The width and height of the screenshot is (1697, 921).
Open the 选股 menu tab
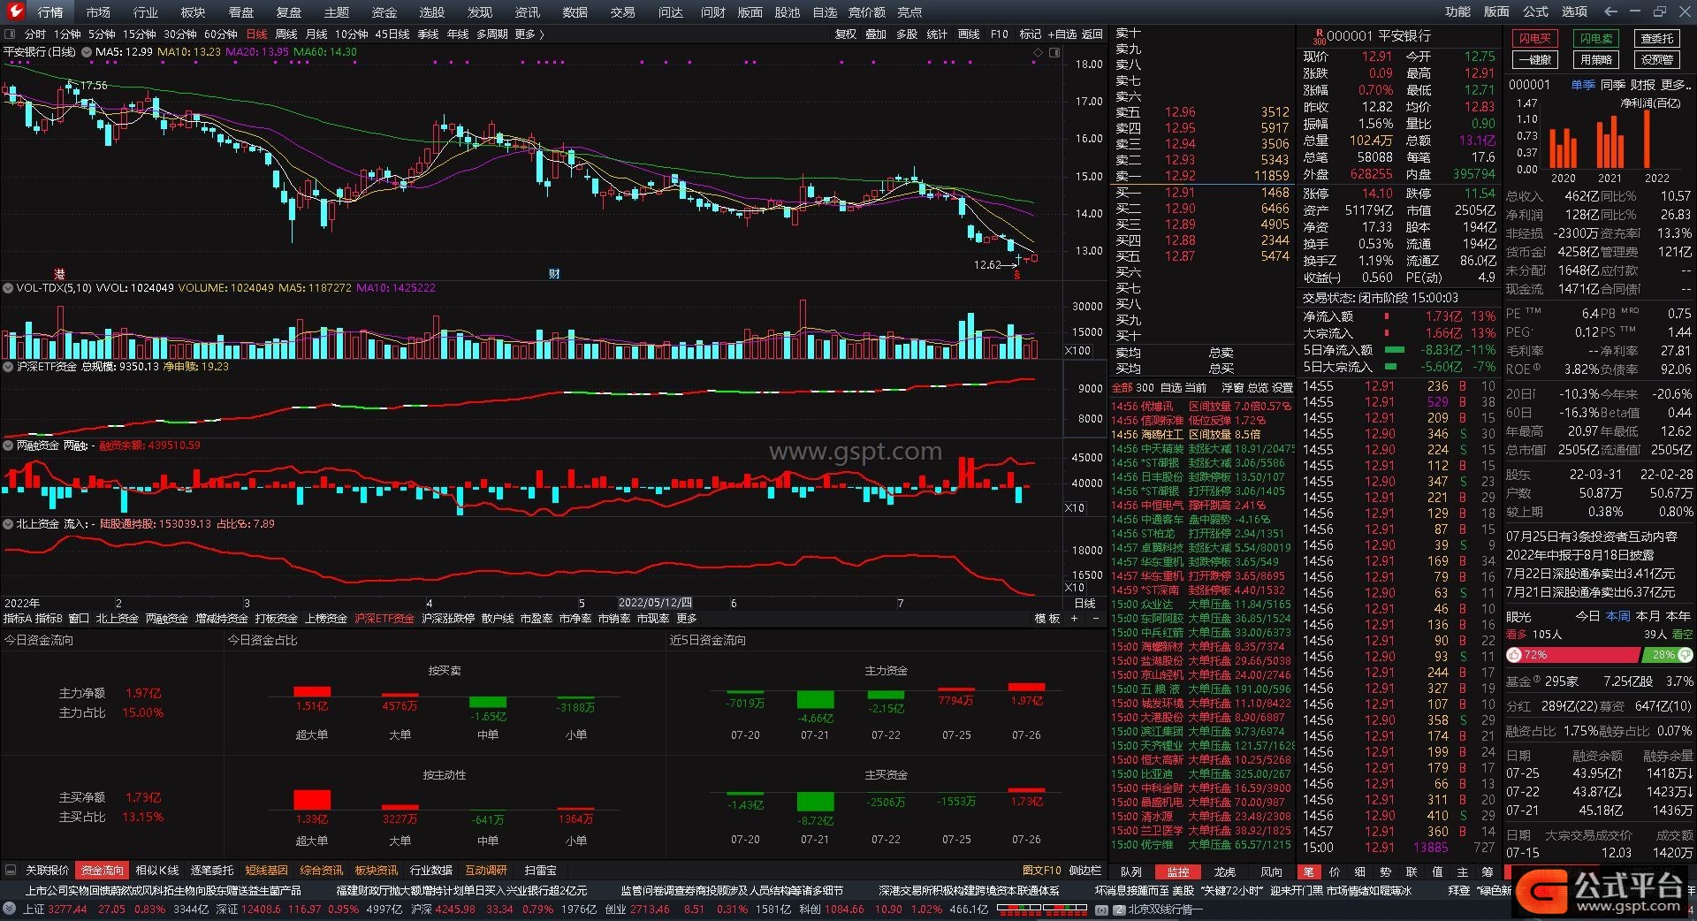point(431,12)
